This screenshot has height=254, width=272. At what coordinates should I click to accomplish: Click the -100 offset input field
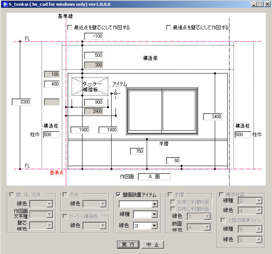(x=93, y=36)
